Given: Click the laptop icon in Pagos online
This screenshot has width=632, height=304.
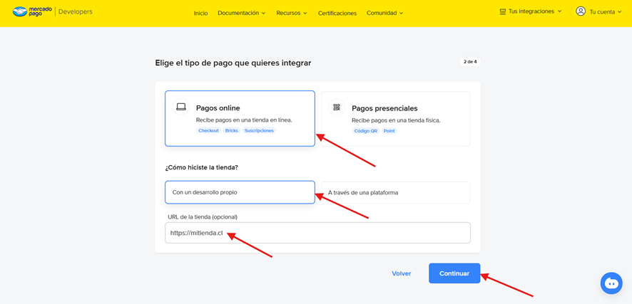Looking at the screenshot, I should pyautogui.click(x=181, y=108).
